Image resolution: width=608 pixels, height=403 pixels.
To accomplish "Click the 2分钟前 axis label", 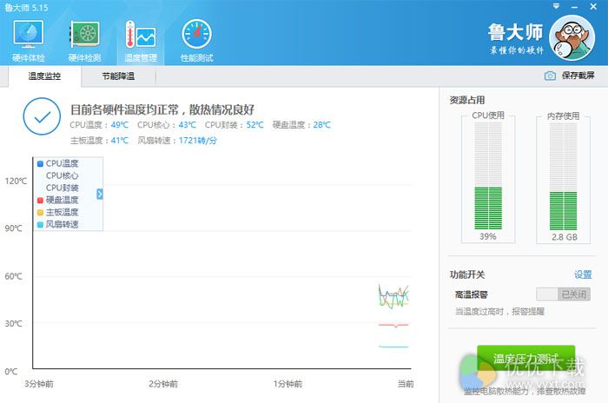I will (163, 384).
